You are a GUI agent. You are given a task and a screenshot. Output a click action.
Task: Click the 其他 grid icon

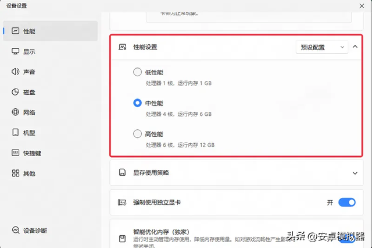(x=16, y=173)
